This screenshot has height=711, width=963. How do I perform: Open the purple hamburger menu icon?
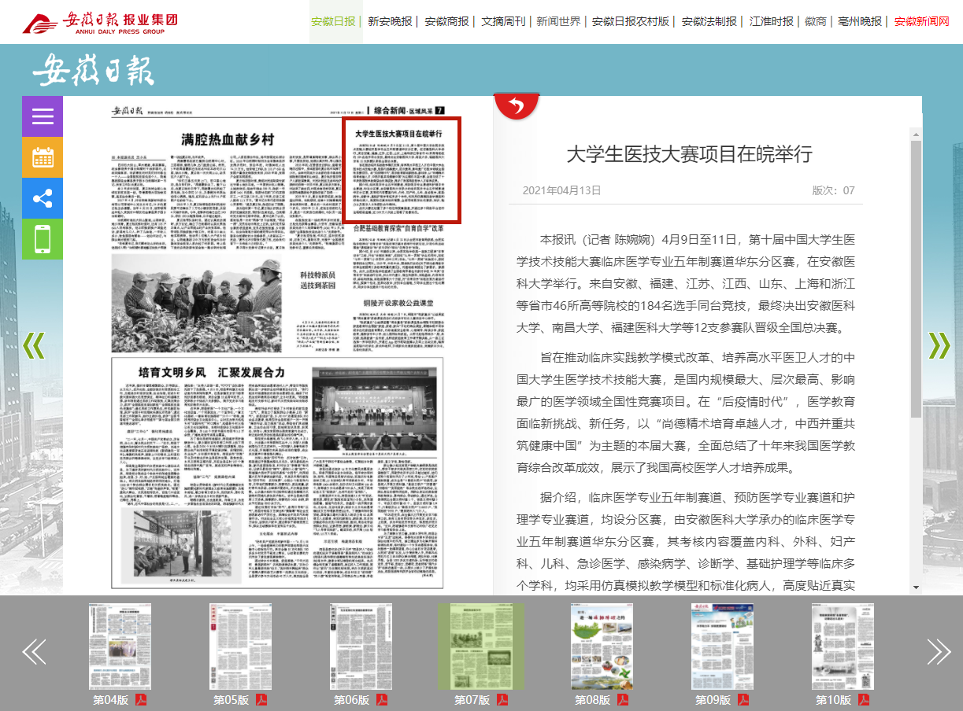(43, 116)
